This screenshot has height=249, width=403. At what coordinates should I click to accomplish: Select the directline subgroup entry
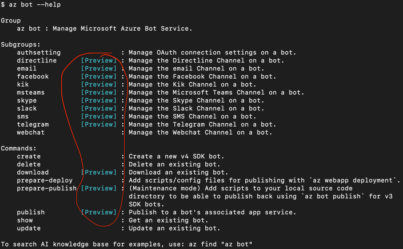(x=37, y=60)
